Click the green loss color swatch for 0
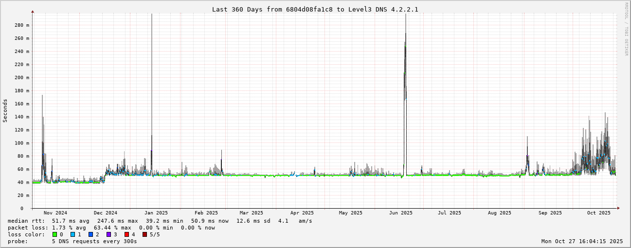 (x=54, y=234)
